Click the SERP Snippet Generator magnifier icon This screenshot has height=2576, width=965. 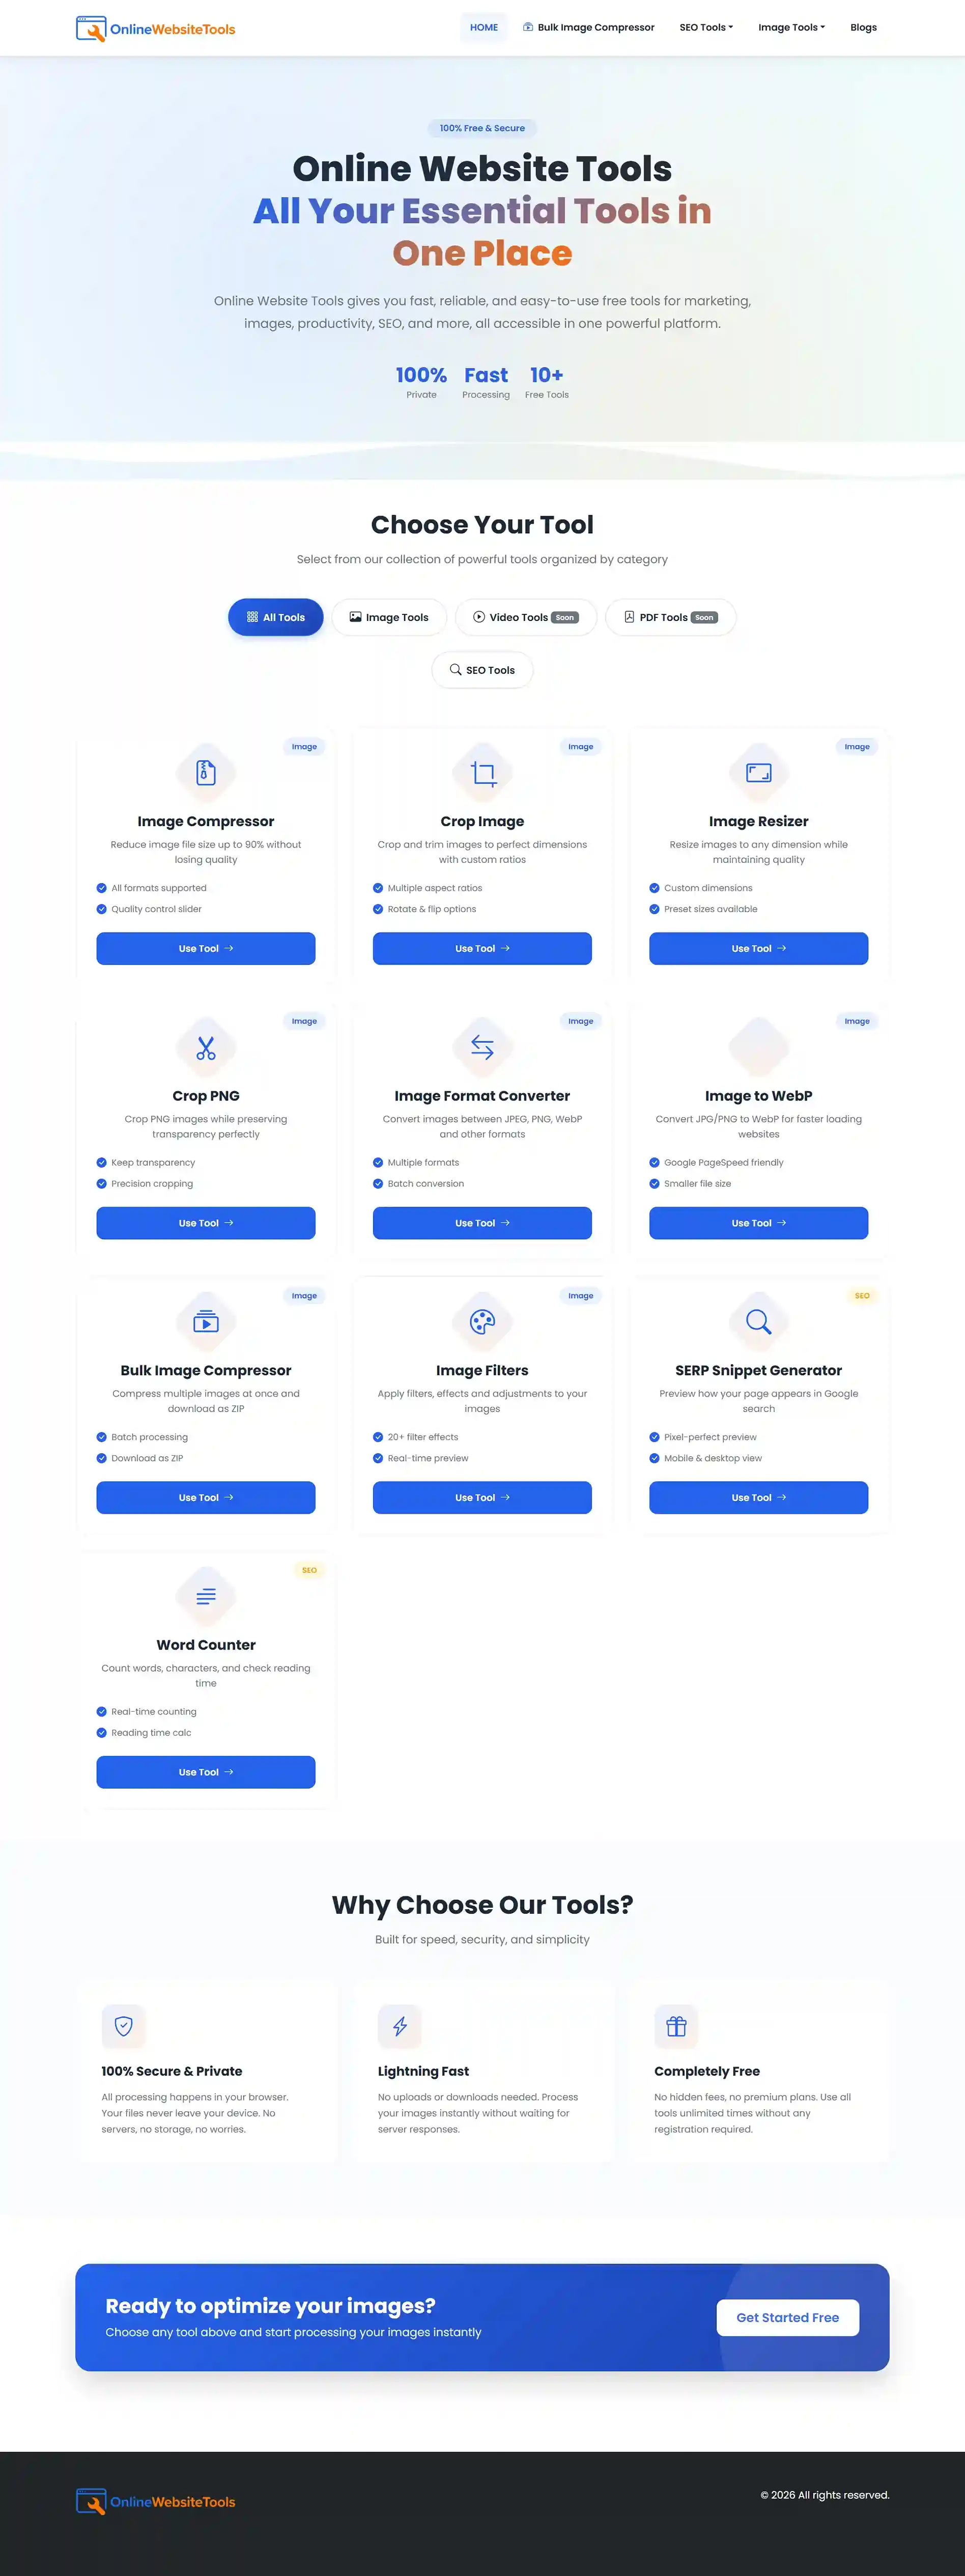759,1321
